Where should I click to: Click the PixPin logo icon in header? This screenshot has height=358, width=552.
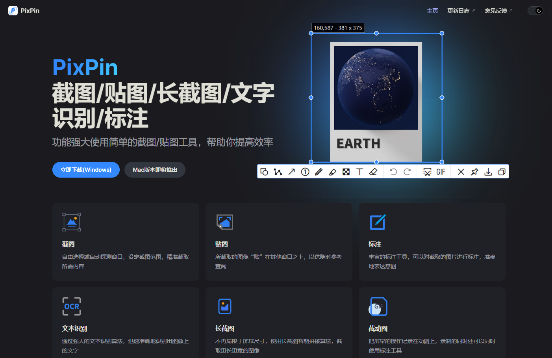[x=13, y=11]
